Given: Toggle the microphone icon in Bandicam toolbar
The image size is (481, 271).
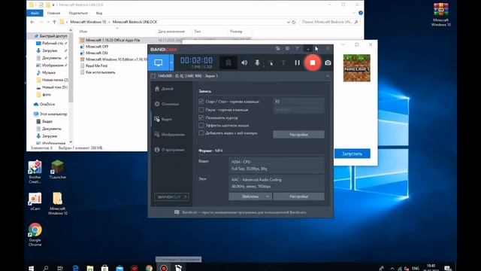Looking at the screenshot, I should [257, 62].
